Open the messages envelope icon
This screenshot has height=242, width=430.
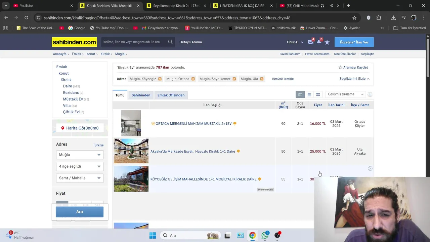point(310,42)
